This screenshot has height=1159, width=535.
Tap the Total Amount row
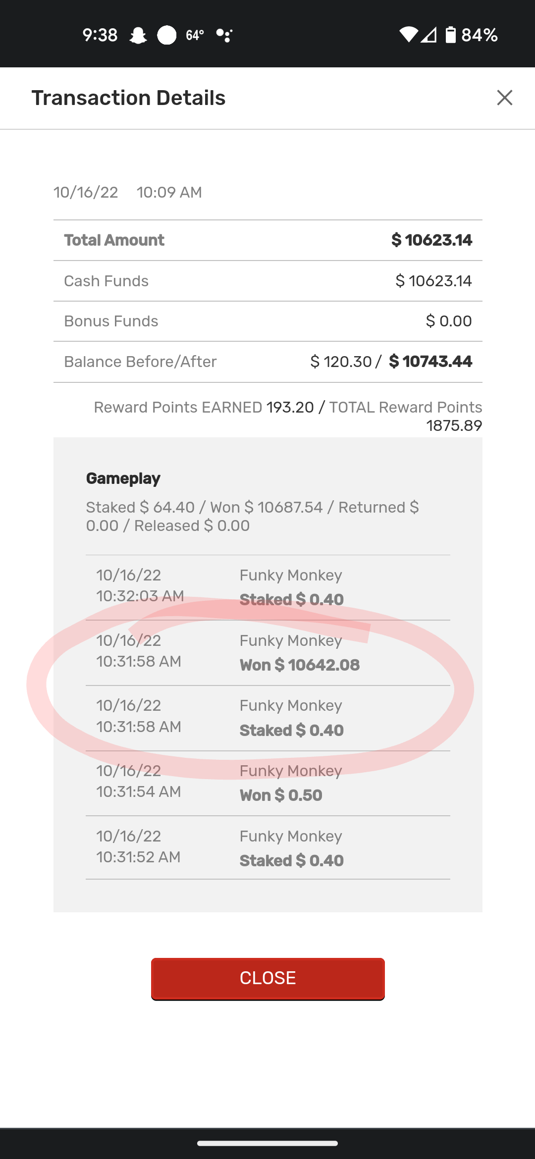[x=267, y=240]
